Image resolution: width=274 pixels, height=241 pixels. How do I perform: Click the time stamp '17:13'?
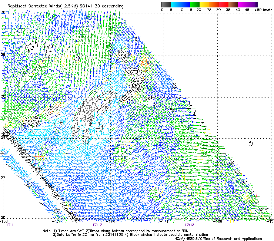[x=190, y=225]
